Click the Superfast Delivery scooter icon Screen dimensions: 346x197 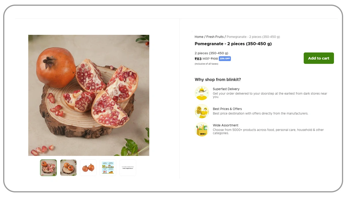pyautogui.click(x=202, y=93)
